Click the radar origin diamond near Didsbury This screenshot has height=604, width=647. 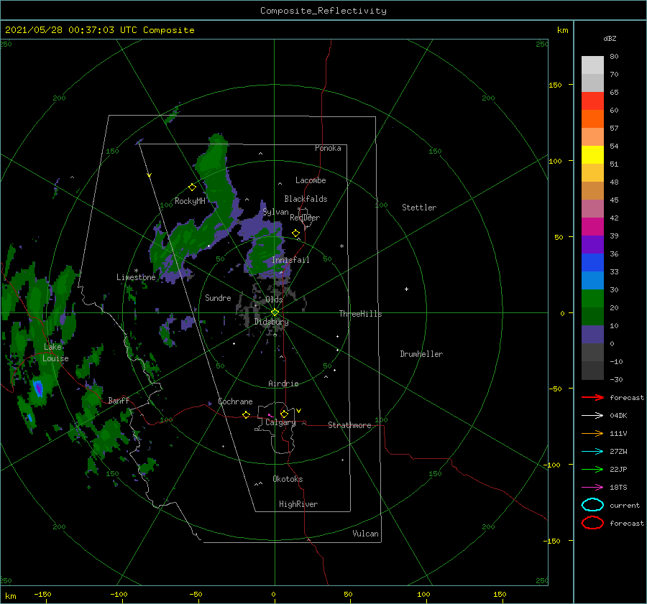click(x=275, y=312)
